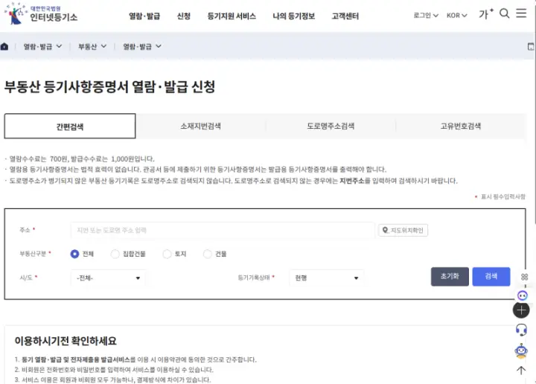Open the 열람·발급 main menu
This screenshot has height=384, width=536.
pyautogui.click(x=144, y=16)
